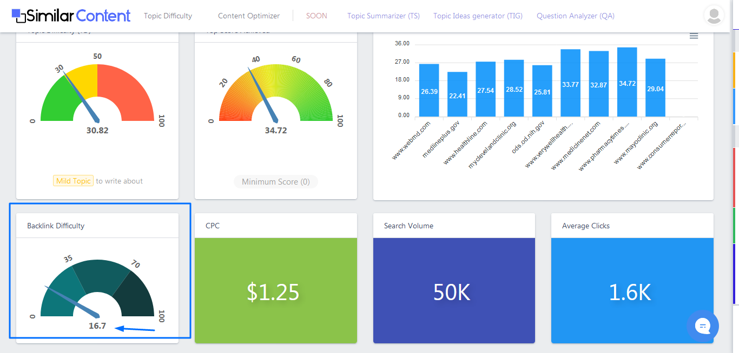Open the chart hamburger menu icon

694,36
